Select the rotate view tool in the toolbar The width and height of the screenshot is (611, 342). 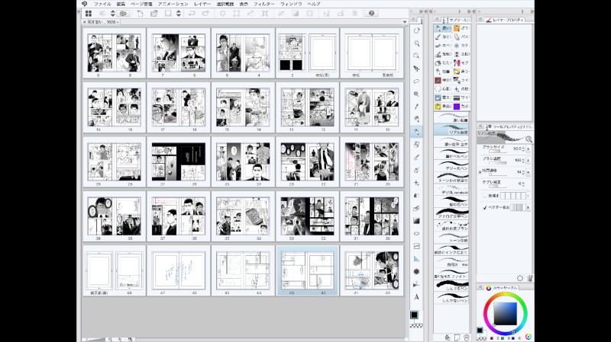pyautogui.click(x=416, y=30)
